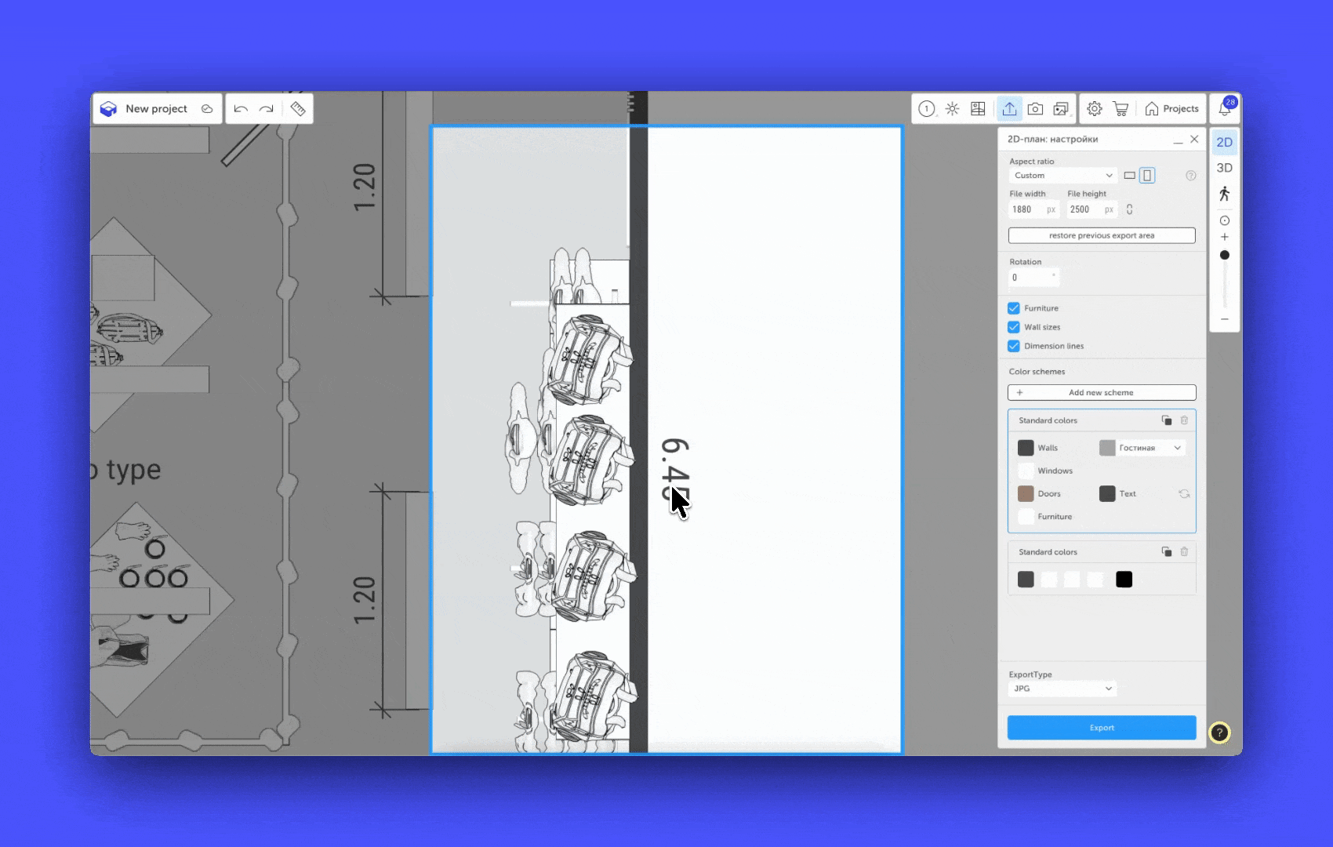The width and height of the screenshot is (1333, 847).
Task: Expand the Aspect ratio Custom dropdown
Action: pyautogui.click(x=1062, y=176)
